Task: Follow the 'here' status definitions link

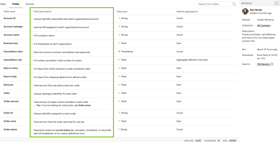Action: tap(82, 133)
